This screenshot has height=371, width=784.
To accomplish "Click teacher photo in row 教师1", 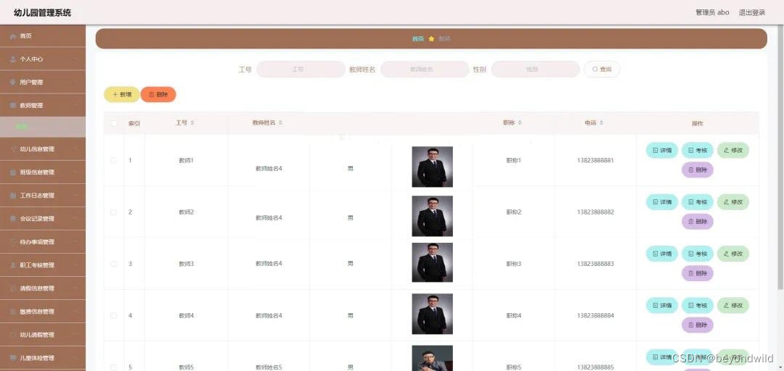I will 432,167.
